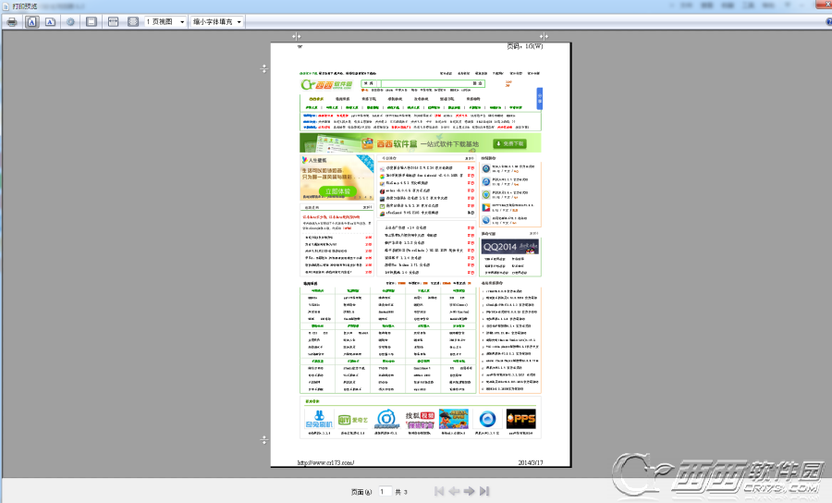Jump to last page arrow
The height and width of the screenshot is (503, 832).
pyautogui.click(x=483, y=491)
